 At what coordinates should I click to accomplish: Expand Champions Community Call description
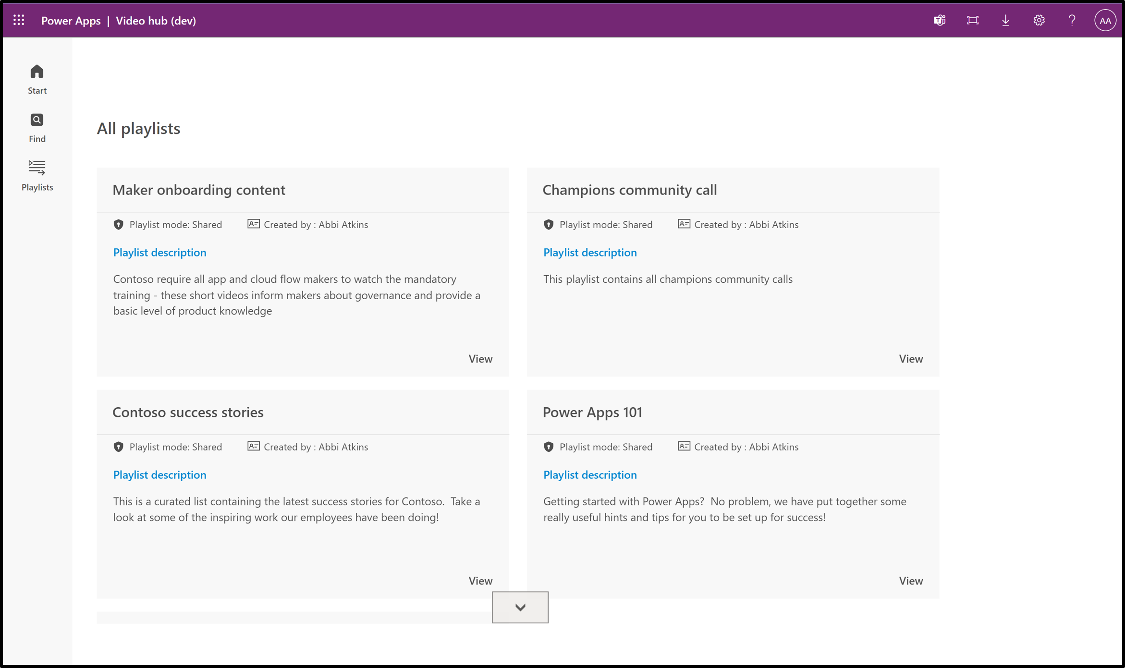point(589,252)
